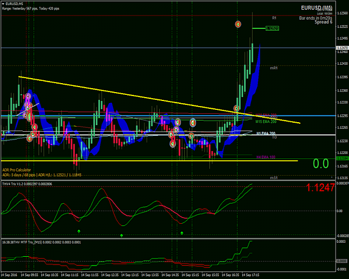Select the mR1 mid-pivot label

click(x=274, y=68)
